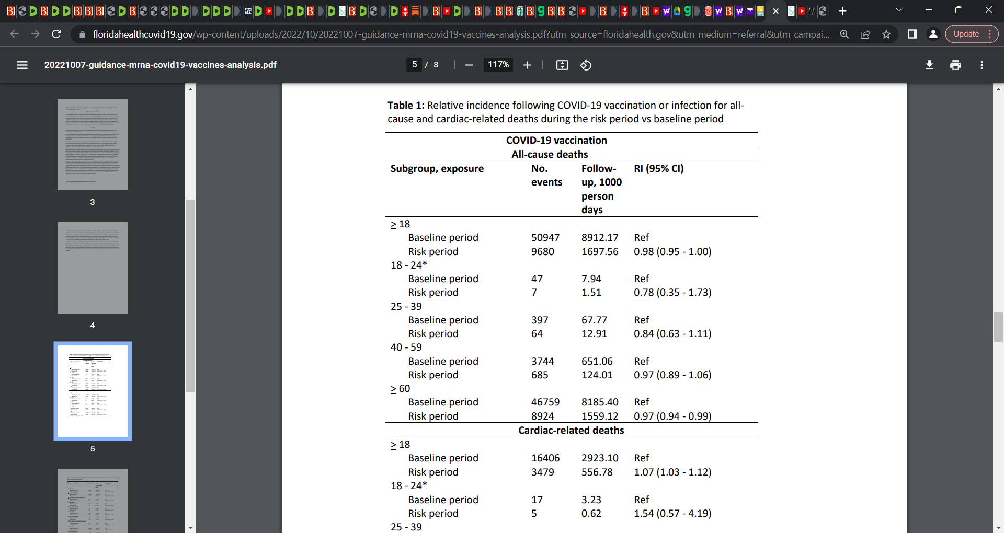Open a new browser tab
This screenshot has height=533, width=1004.
[x=842, y=11]
